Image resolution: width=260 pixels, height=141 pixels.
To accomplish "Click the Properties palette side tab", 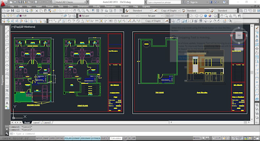I will click(2, 80).
